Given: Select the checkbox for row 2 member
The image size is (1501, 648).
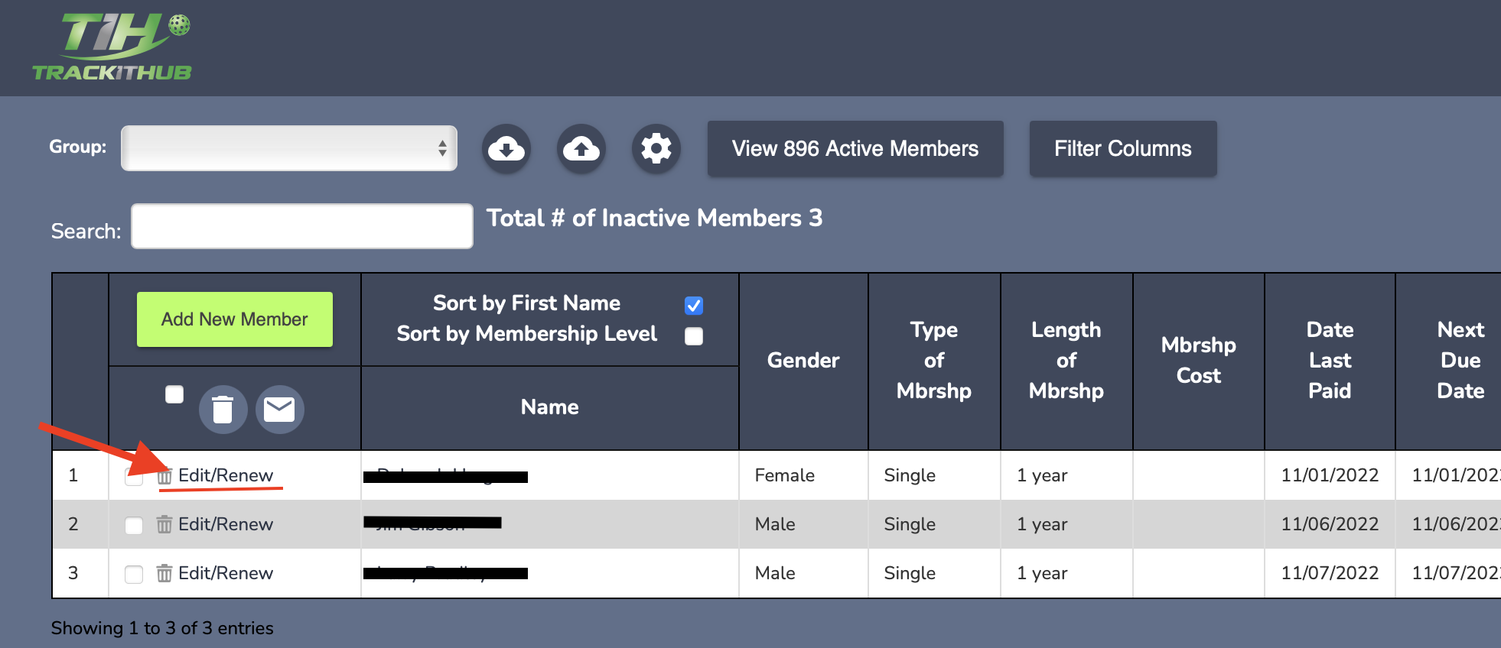Looking at the screenshot, I should tap(134, 525).
